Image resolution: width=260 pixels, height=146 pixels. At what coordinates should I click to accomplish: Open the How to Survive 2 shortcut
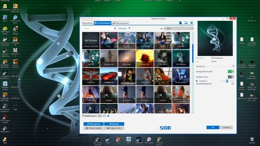[15, 63]
